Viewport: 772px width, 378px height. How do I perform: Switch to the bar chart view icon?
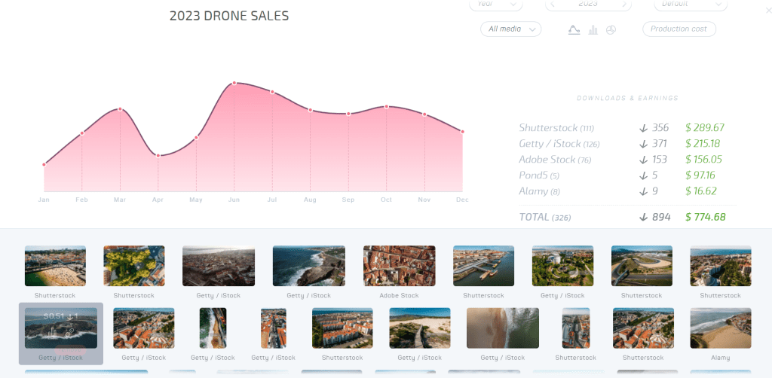pos(593,29)
